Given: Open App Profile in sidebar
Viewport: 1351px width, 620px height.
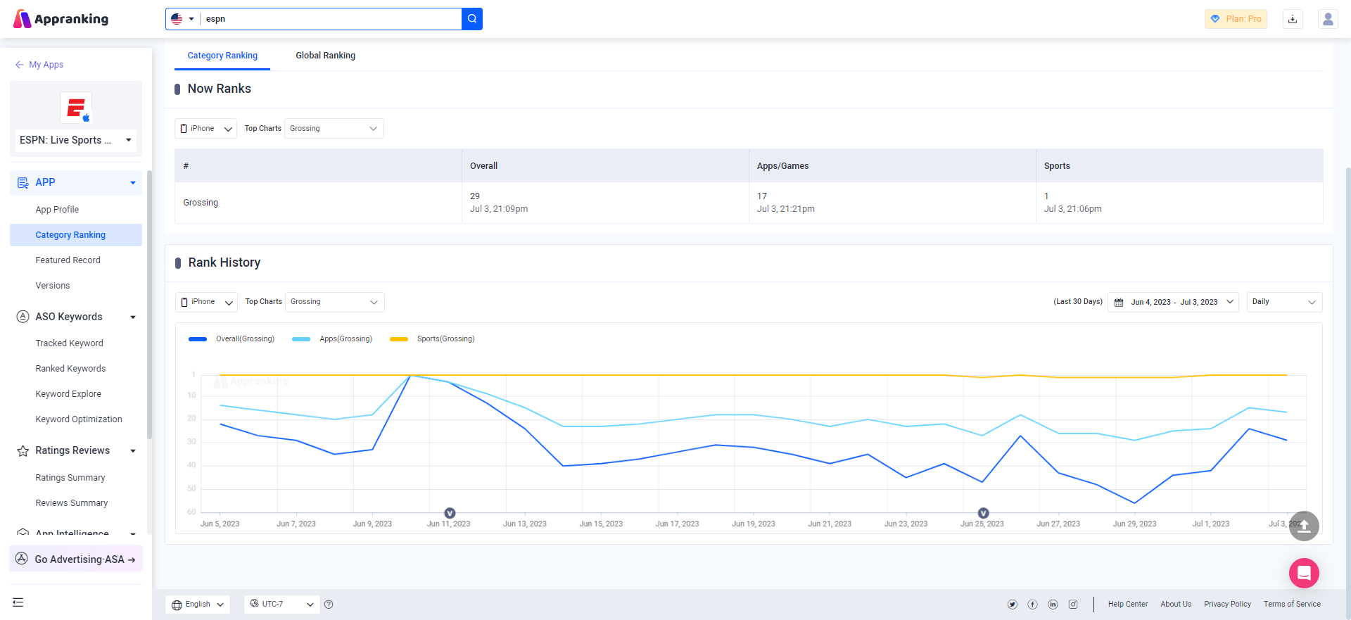Looking at the screenshot, I should point(57,210).
